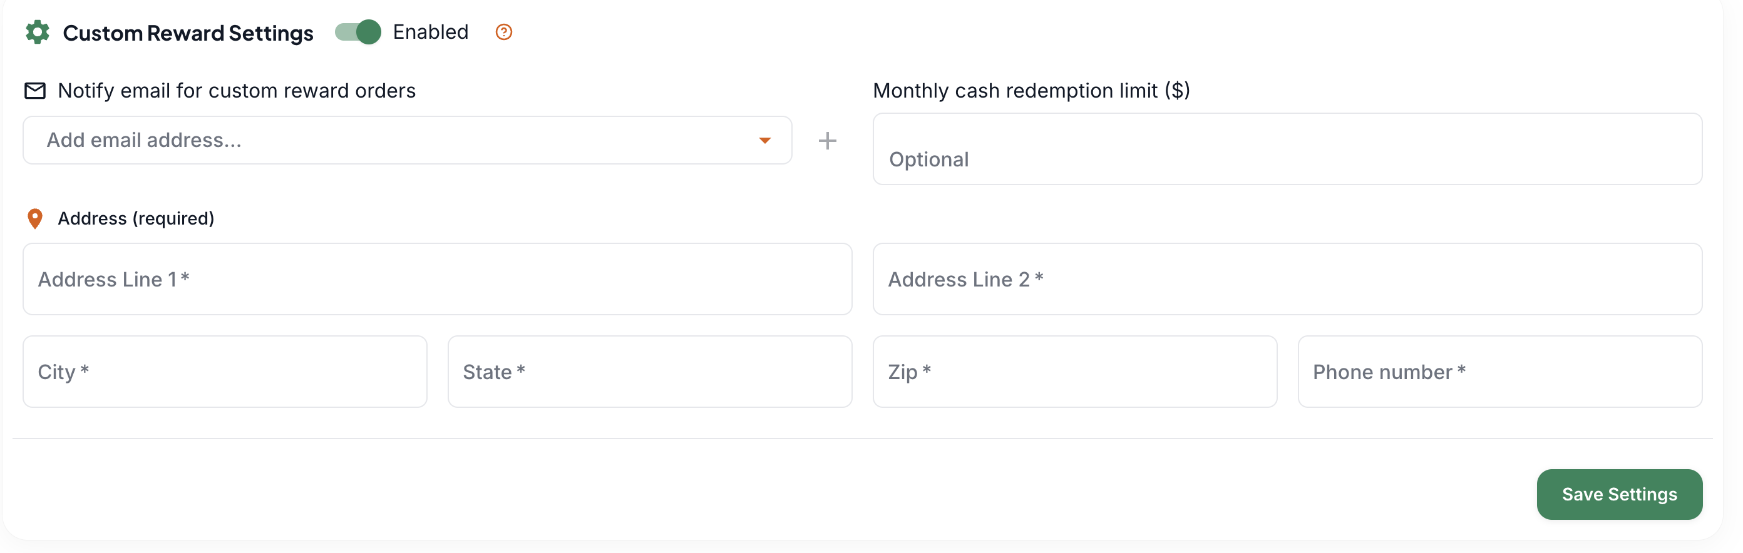Select the State input field
The height and width of the screenshot is (553, 1743).
pyautogui.click(x=650, y=372)
